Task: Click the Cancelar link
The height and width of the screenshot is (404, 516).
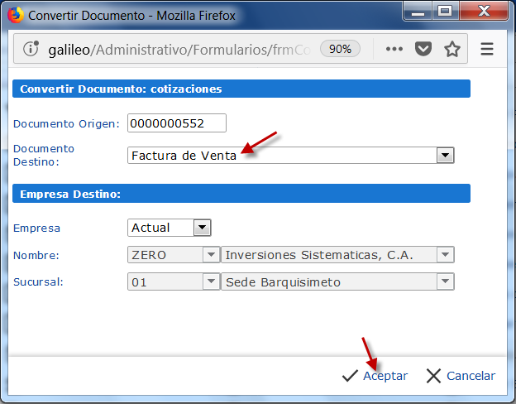Action: point(471,376)
